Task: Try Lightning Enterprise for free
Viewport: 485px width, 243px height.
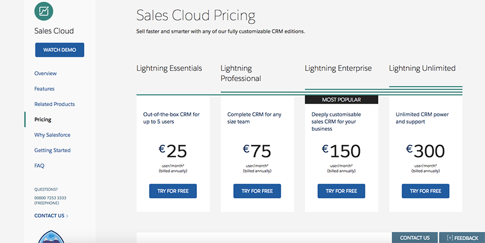Action: (x=341, y=191)
